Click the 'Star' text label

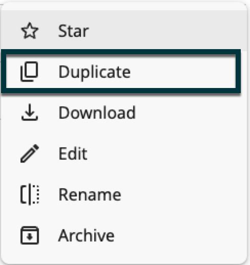click(74, 31)
